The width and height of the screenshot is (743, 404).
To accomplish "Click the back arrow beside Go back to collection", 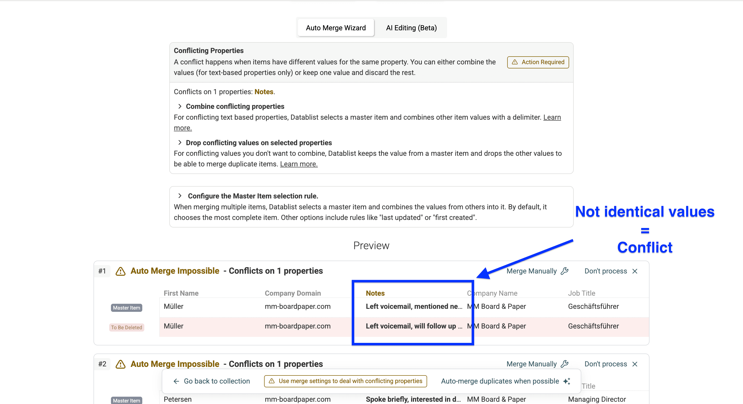I will [176, 381].
